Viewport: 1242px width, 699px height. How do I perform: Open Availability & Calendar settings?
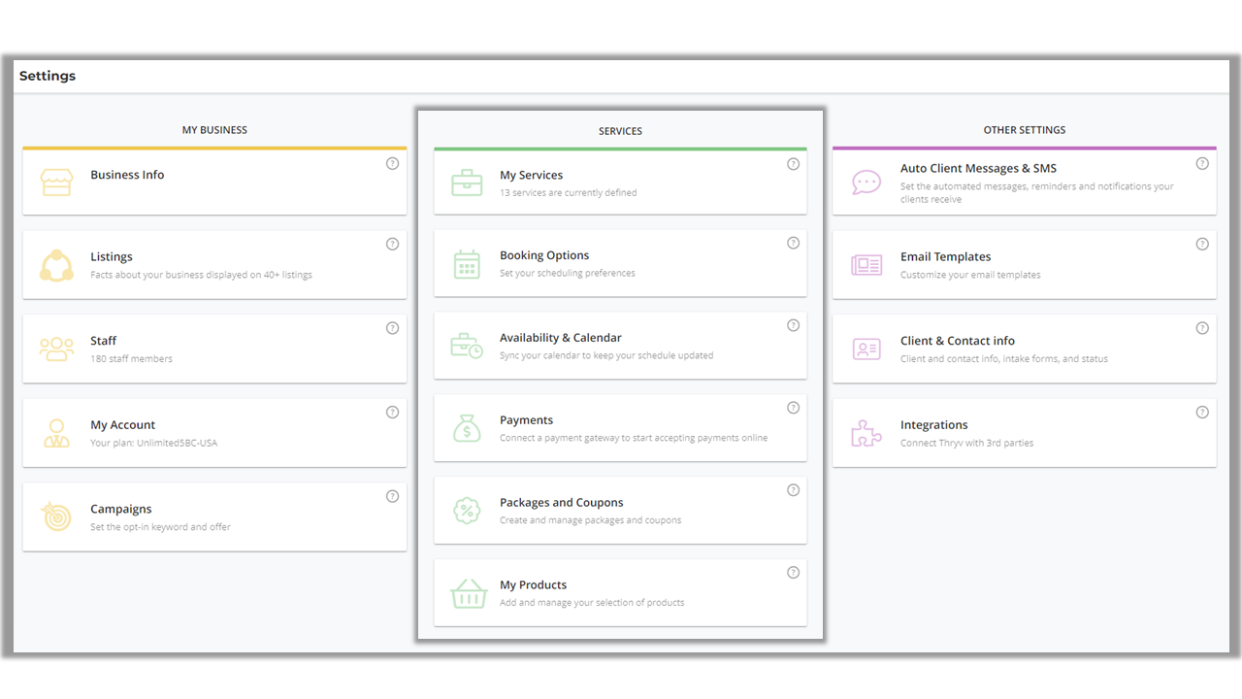[560, 338]
